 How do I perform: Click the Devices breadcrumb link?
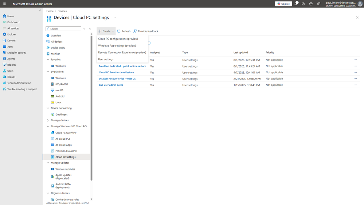click(62, 11)
